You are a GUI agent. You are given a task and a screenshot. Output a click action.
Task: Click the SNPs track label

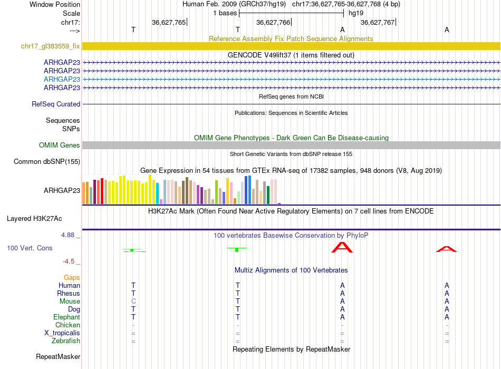pyautogui.click(x=71, y=129)
